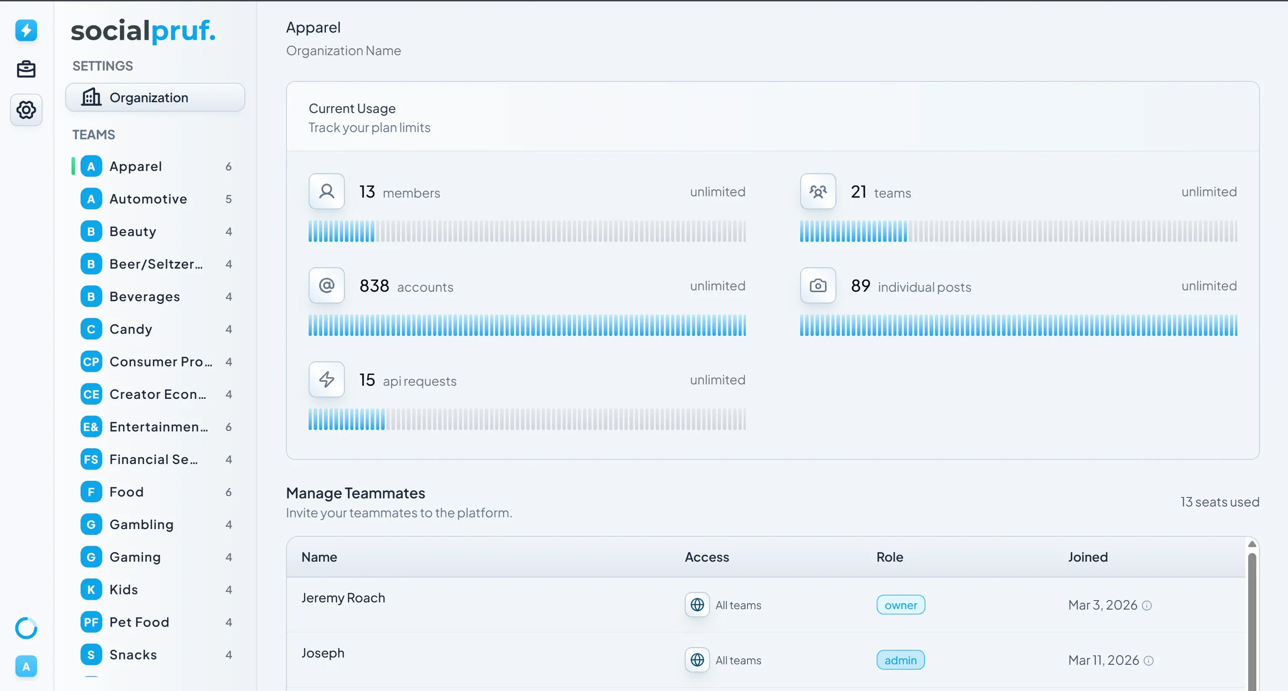Select the Automotive team
1288x691 pixels.
[x=156, y=199]
